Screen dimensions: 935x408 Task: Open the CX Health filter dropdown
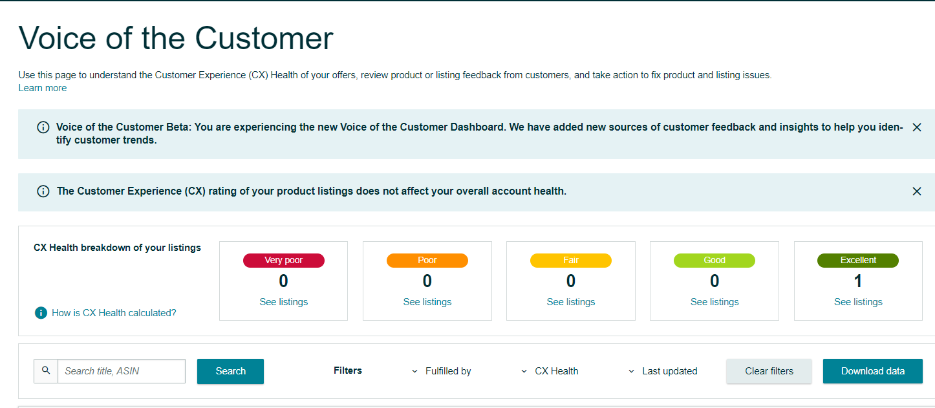coord(550,371)
